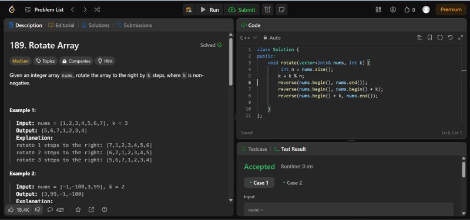Switch to the Testcase tab

click(254, 149)
